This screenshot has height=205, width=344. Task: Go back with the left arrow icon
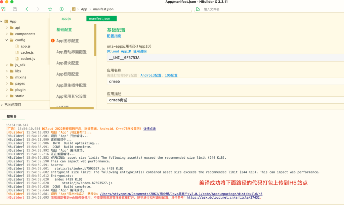[27, 9]
